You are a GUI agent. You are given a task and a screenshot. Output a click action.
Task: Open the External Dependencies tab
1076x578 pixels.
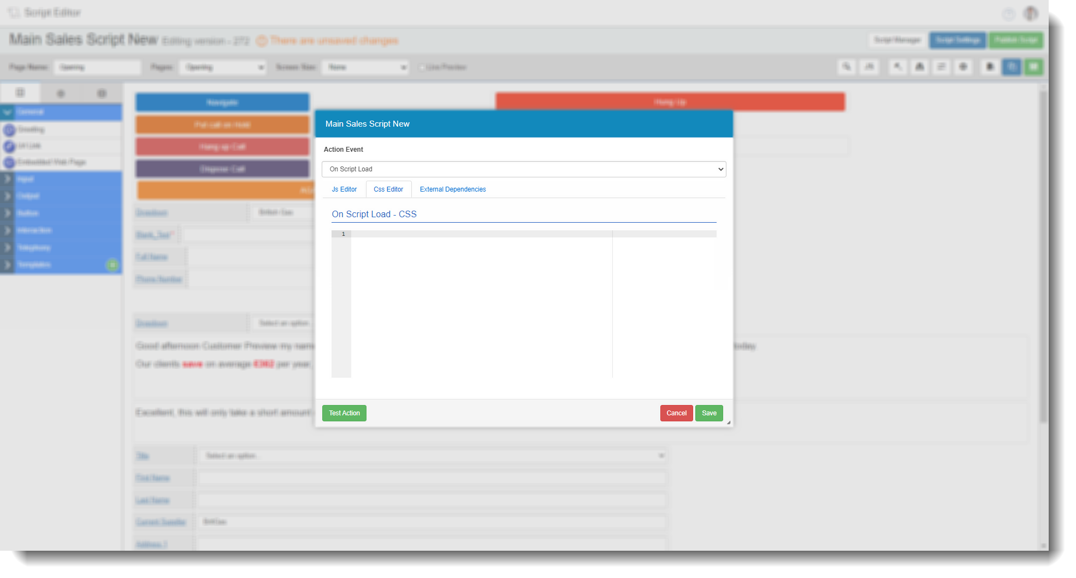(x=453, y=189)
